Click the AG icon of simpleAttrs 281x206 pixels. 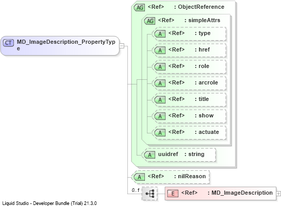tap(150, 21)
